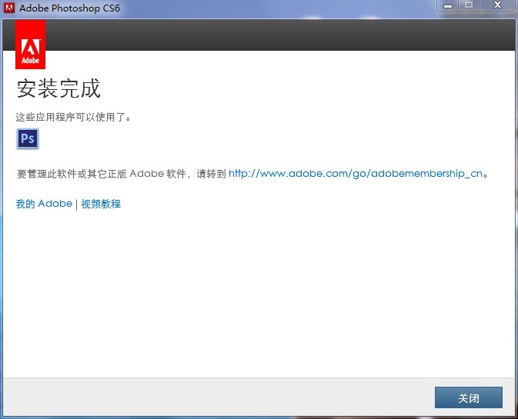Click the red Adobe logo badge
The height and width of the screenshot is (419, 518).
point(30,45)
